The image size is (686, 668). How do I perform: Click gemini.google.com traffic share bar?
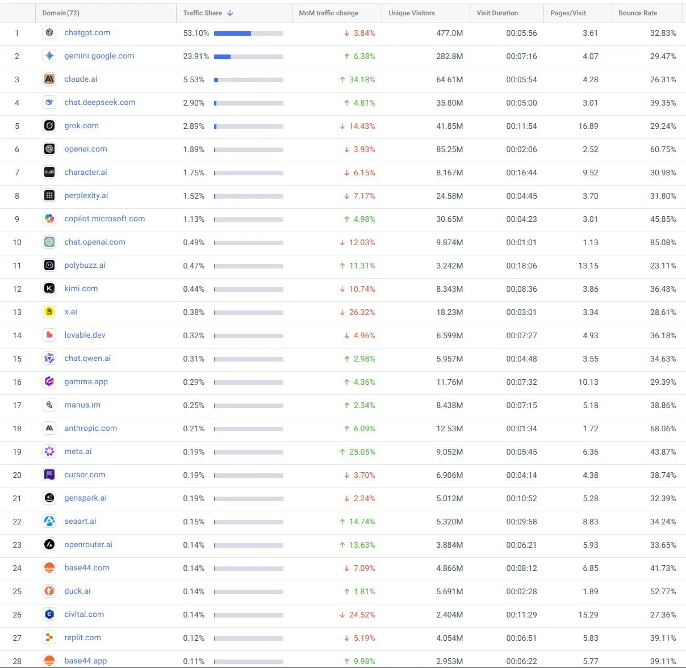coord(249,57)
